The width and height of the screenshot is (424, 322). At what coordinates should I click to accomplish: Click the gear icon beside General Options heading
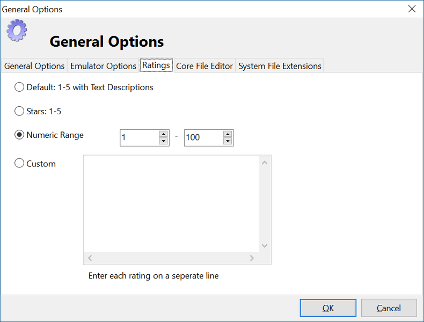coord(17,30)
